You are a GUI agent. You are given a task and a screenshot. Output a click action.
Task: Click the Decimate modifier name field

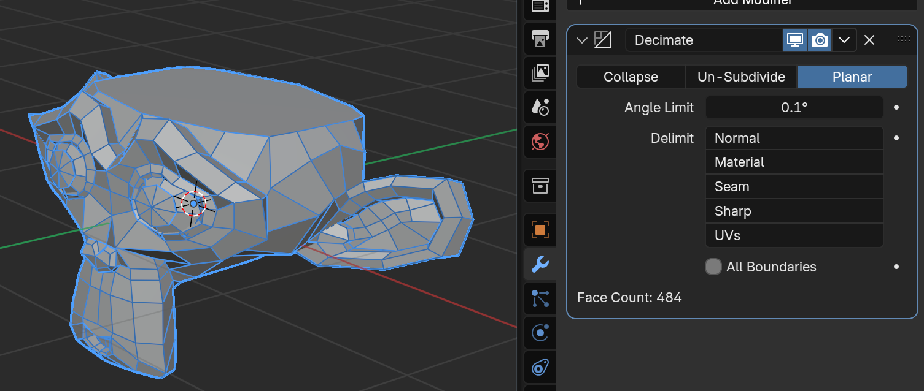[704, 40]
